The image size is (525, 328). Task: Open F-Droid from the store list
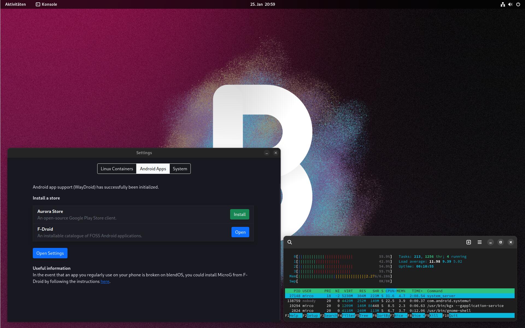coord(240,232)
